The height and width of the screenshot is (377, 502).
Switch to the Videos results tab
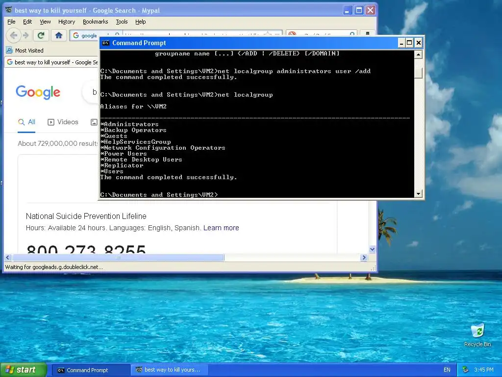point(63,122)
